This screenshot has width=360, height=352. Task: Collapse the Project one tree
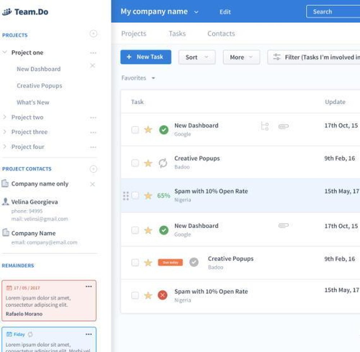[5, 52]
